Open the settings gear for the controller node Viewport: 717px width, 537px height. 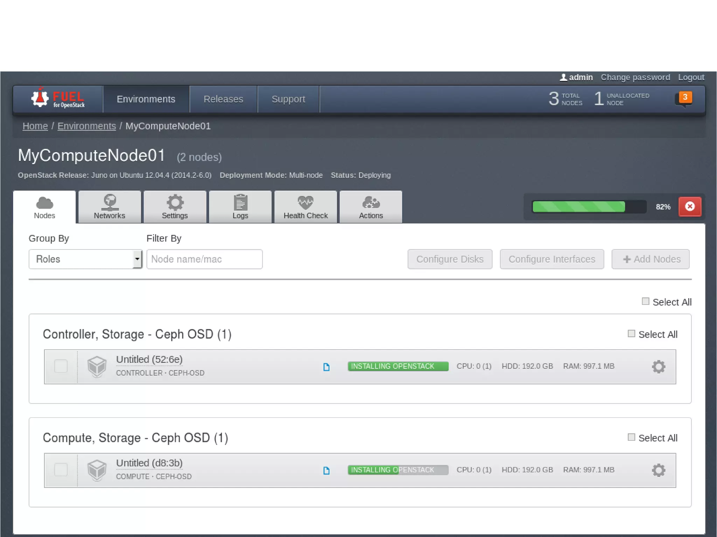[658, 367]
